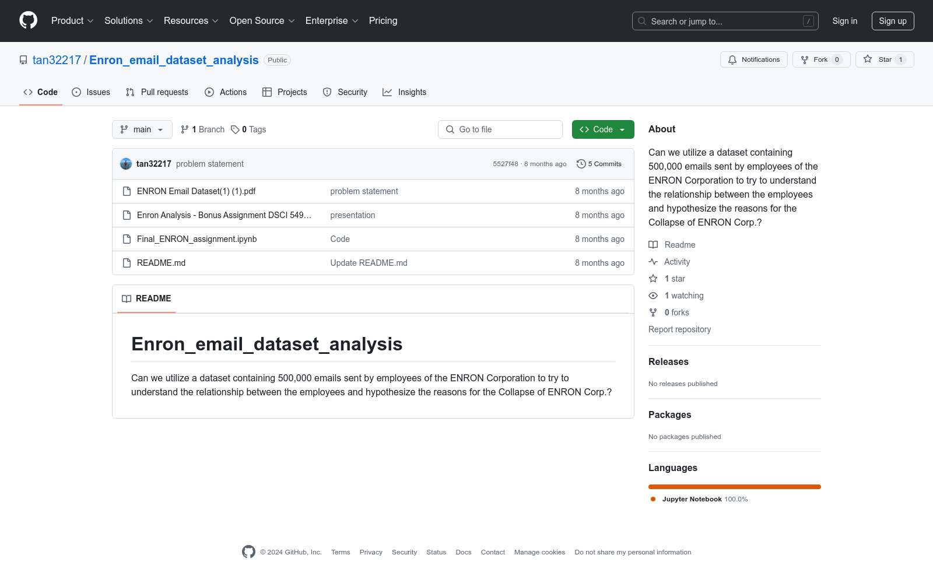Click the GitHub logo in footer
The image size is (933, 583).
248,552
